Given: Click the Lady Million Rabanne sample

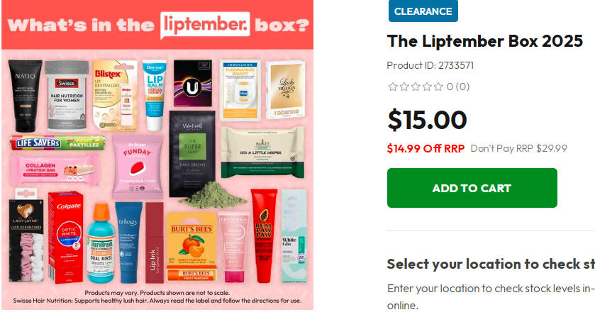Looking at the screenshot, I should coord(286,90).
